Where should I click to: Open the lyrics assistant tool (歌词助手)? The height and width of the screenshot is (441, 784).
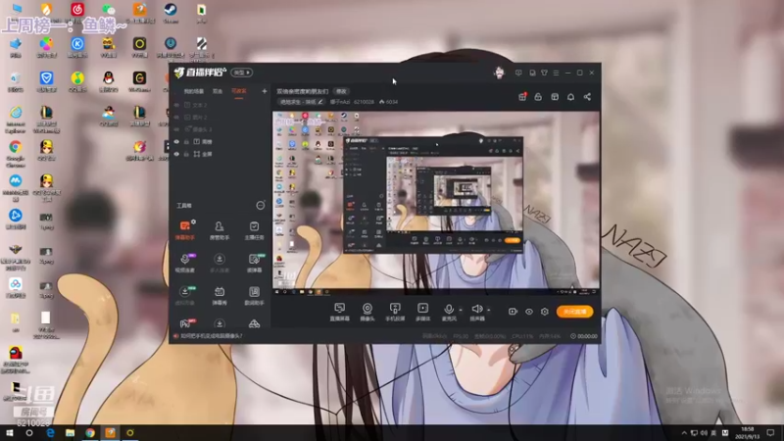[254, 296]
